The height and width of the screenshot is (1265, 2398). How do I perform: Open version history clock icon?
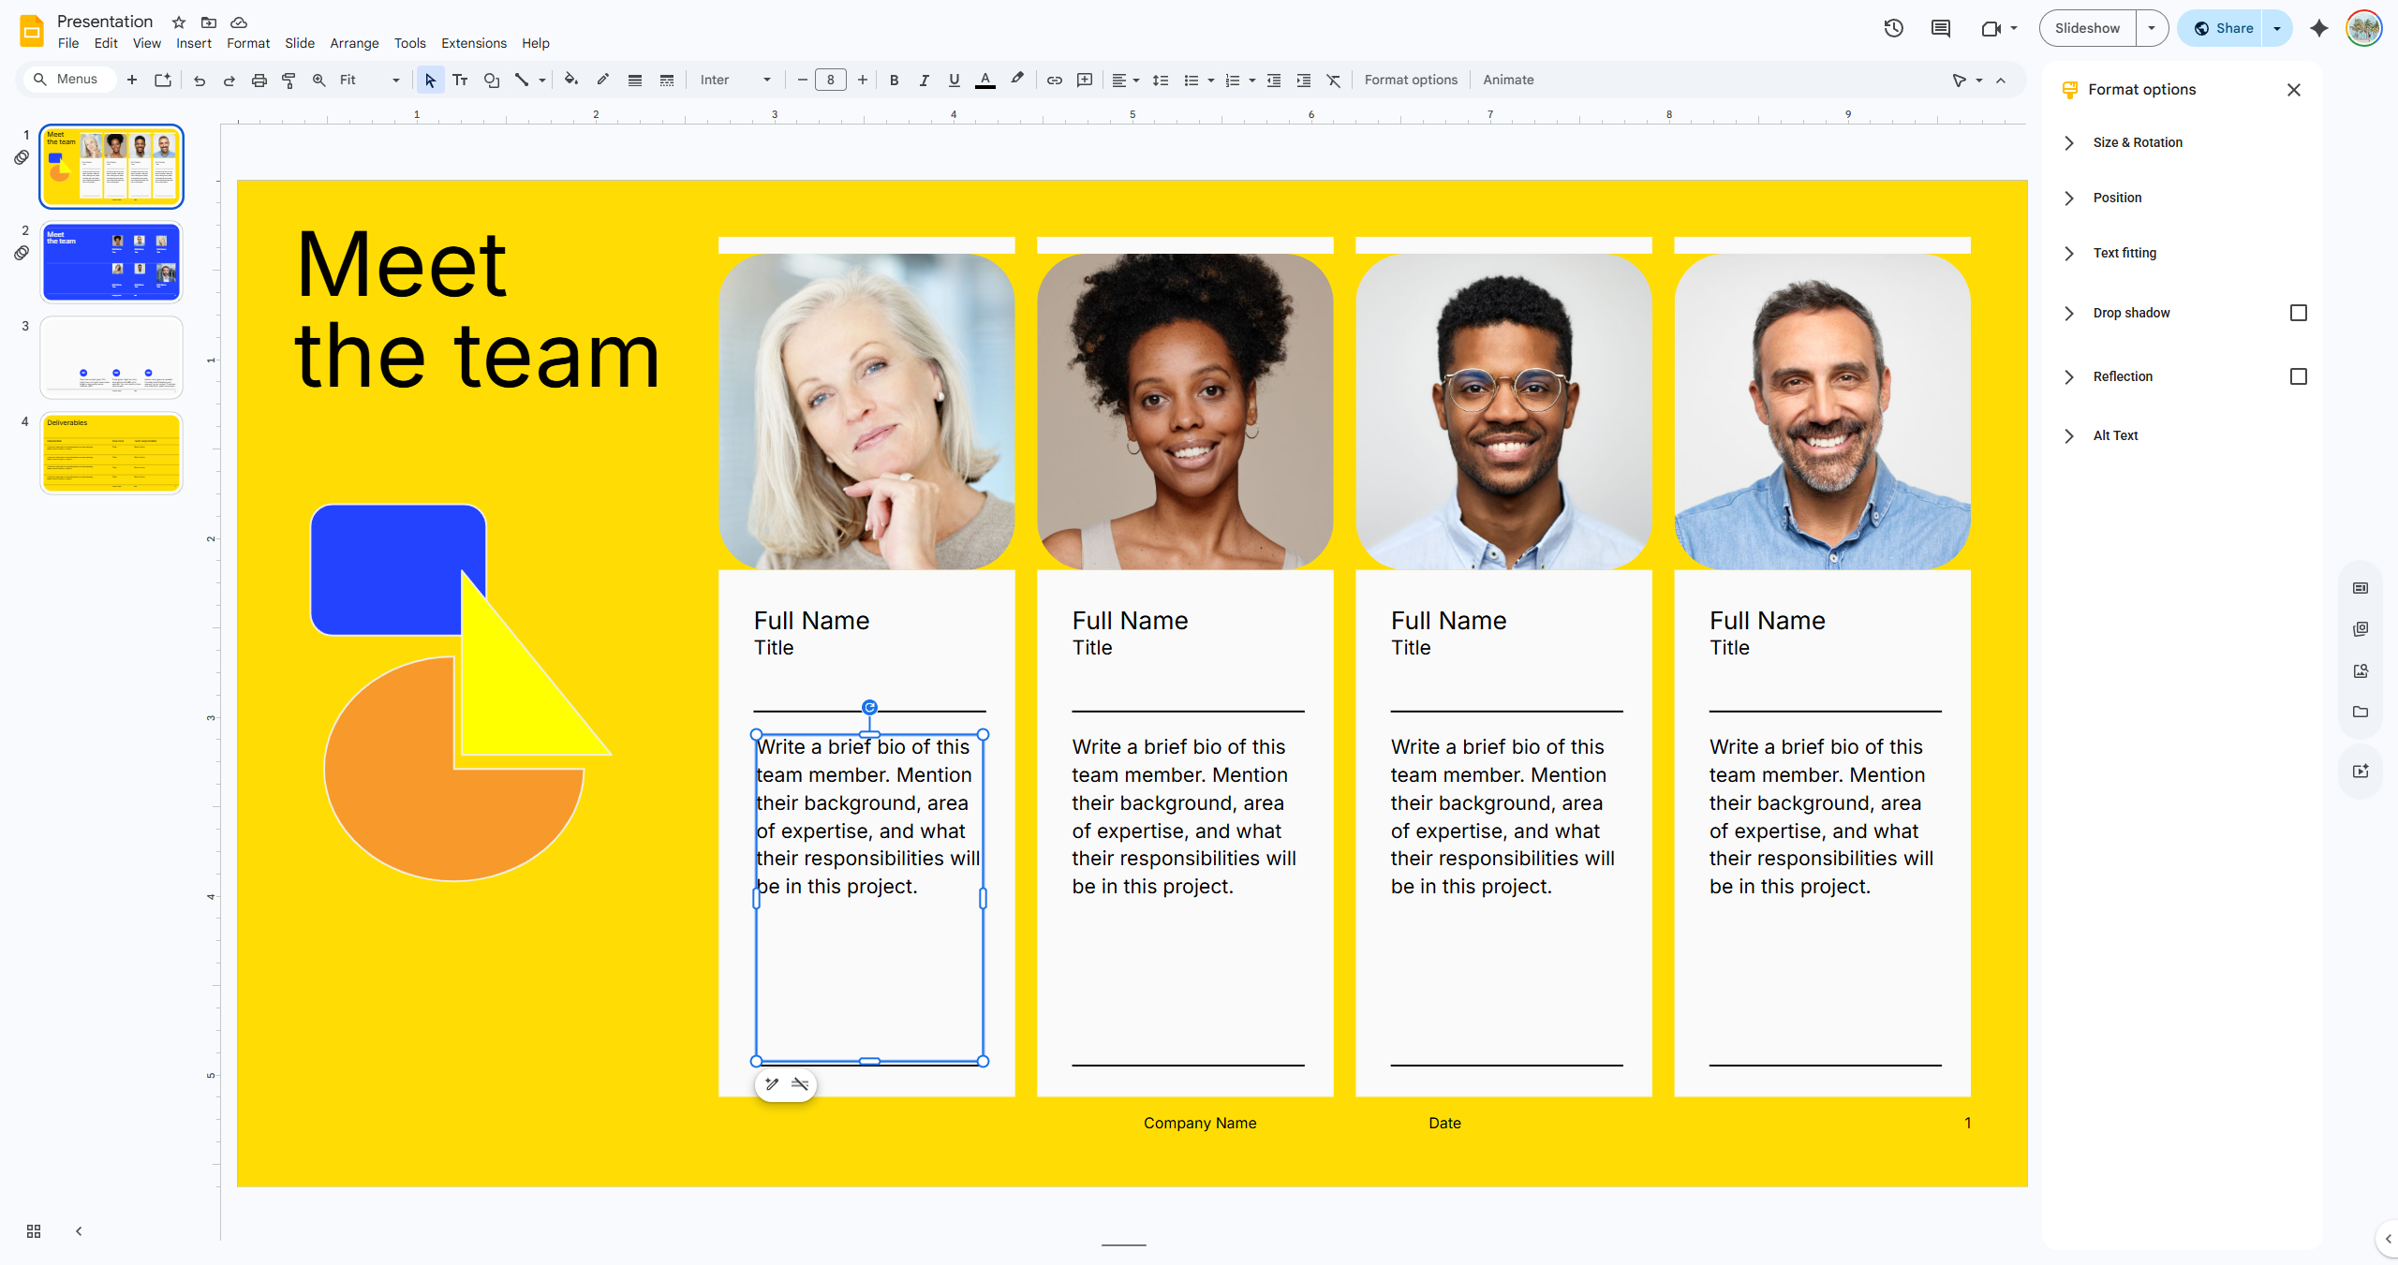tap(1894, 28)
